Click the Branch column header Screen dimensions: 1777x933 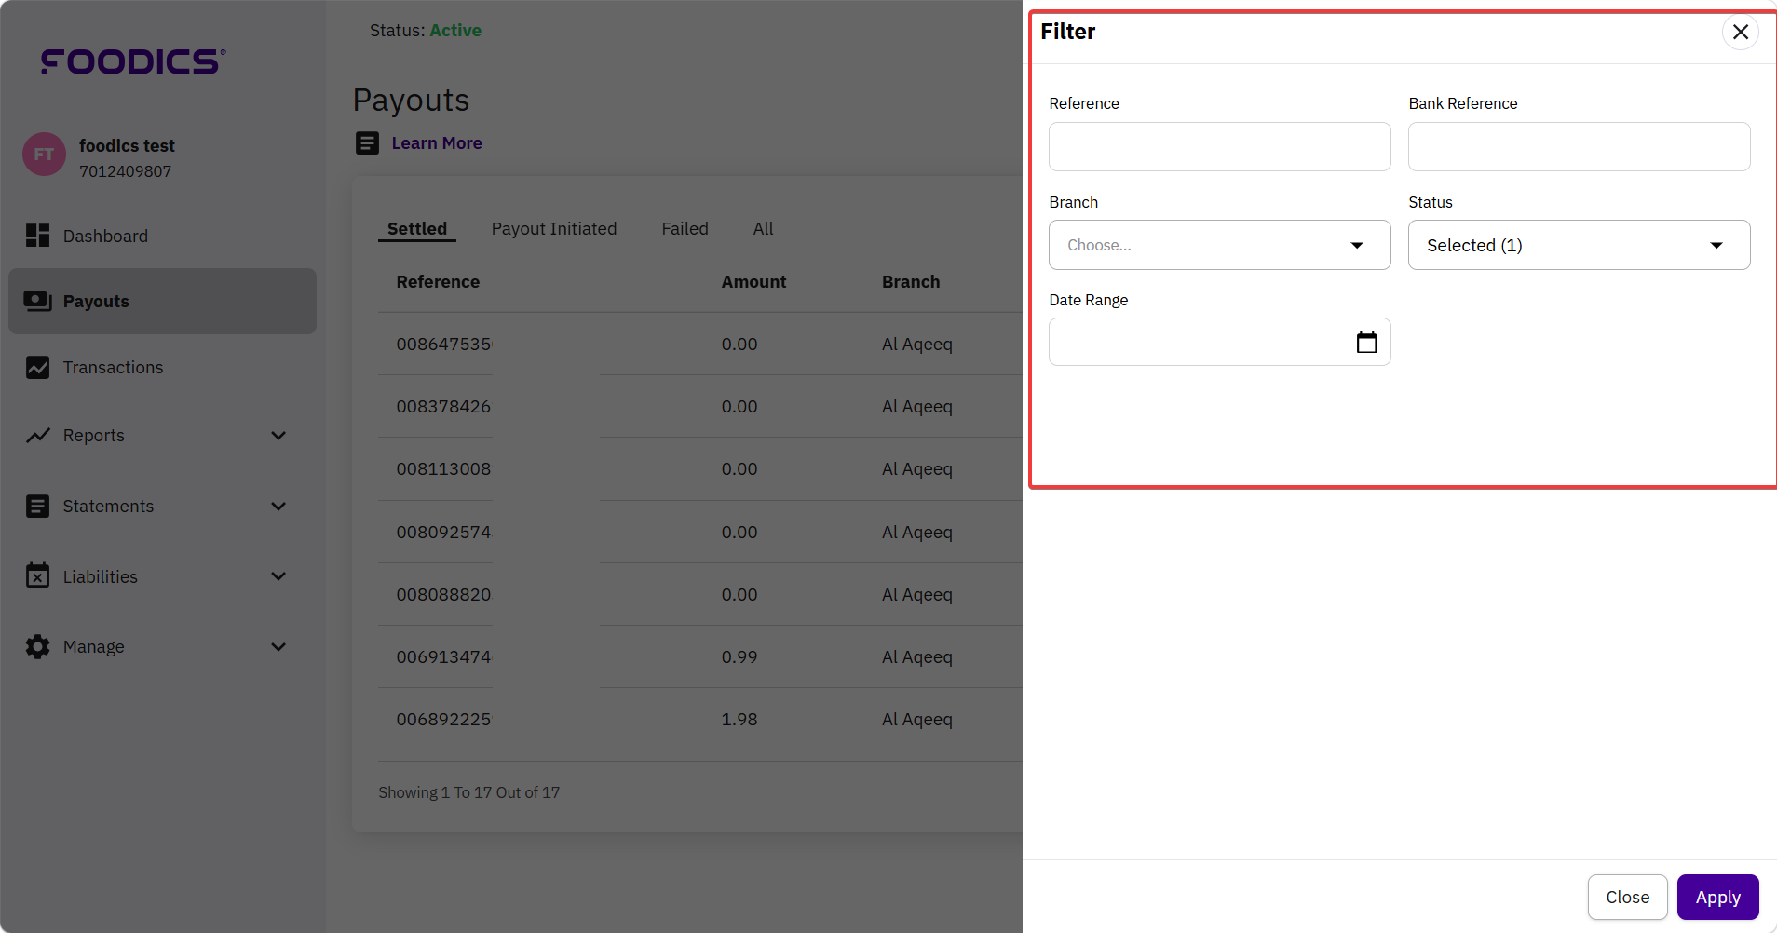[911, 281]
